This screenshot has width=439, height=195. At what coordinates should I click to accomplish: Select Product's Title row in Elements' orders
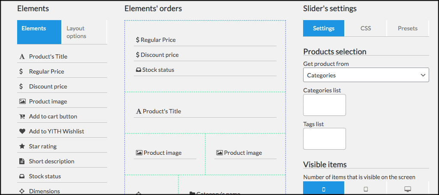[205, 111]
